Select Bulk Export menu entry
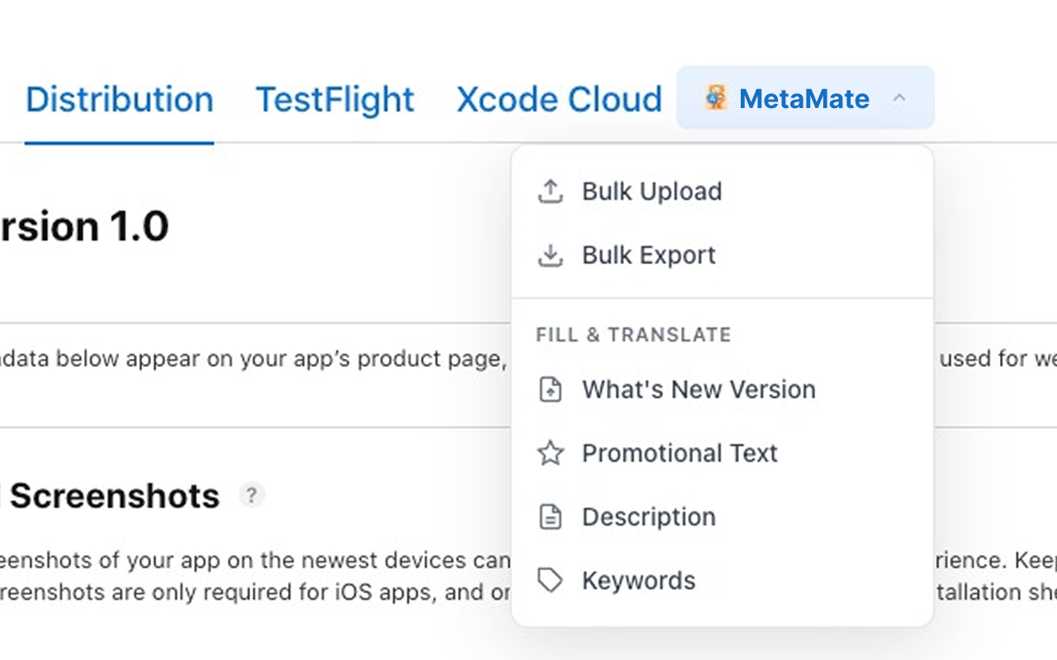Screen dimensions: 1057x660 point(723,256)
